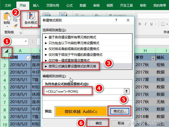This screenshot has height=127, width=169.
Task: Select rule 使用公式确定要设置格式的单元格
Action: (87, 66)
